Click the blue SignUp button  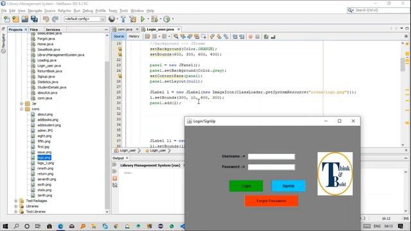(288, 186)
